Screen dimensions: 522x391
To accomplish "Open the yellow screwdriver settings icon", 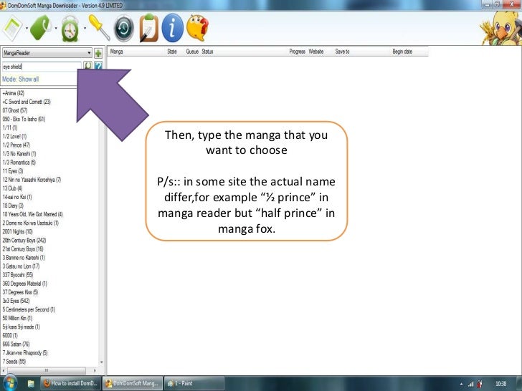I will (99, 27).
